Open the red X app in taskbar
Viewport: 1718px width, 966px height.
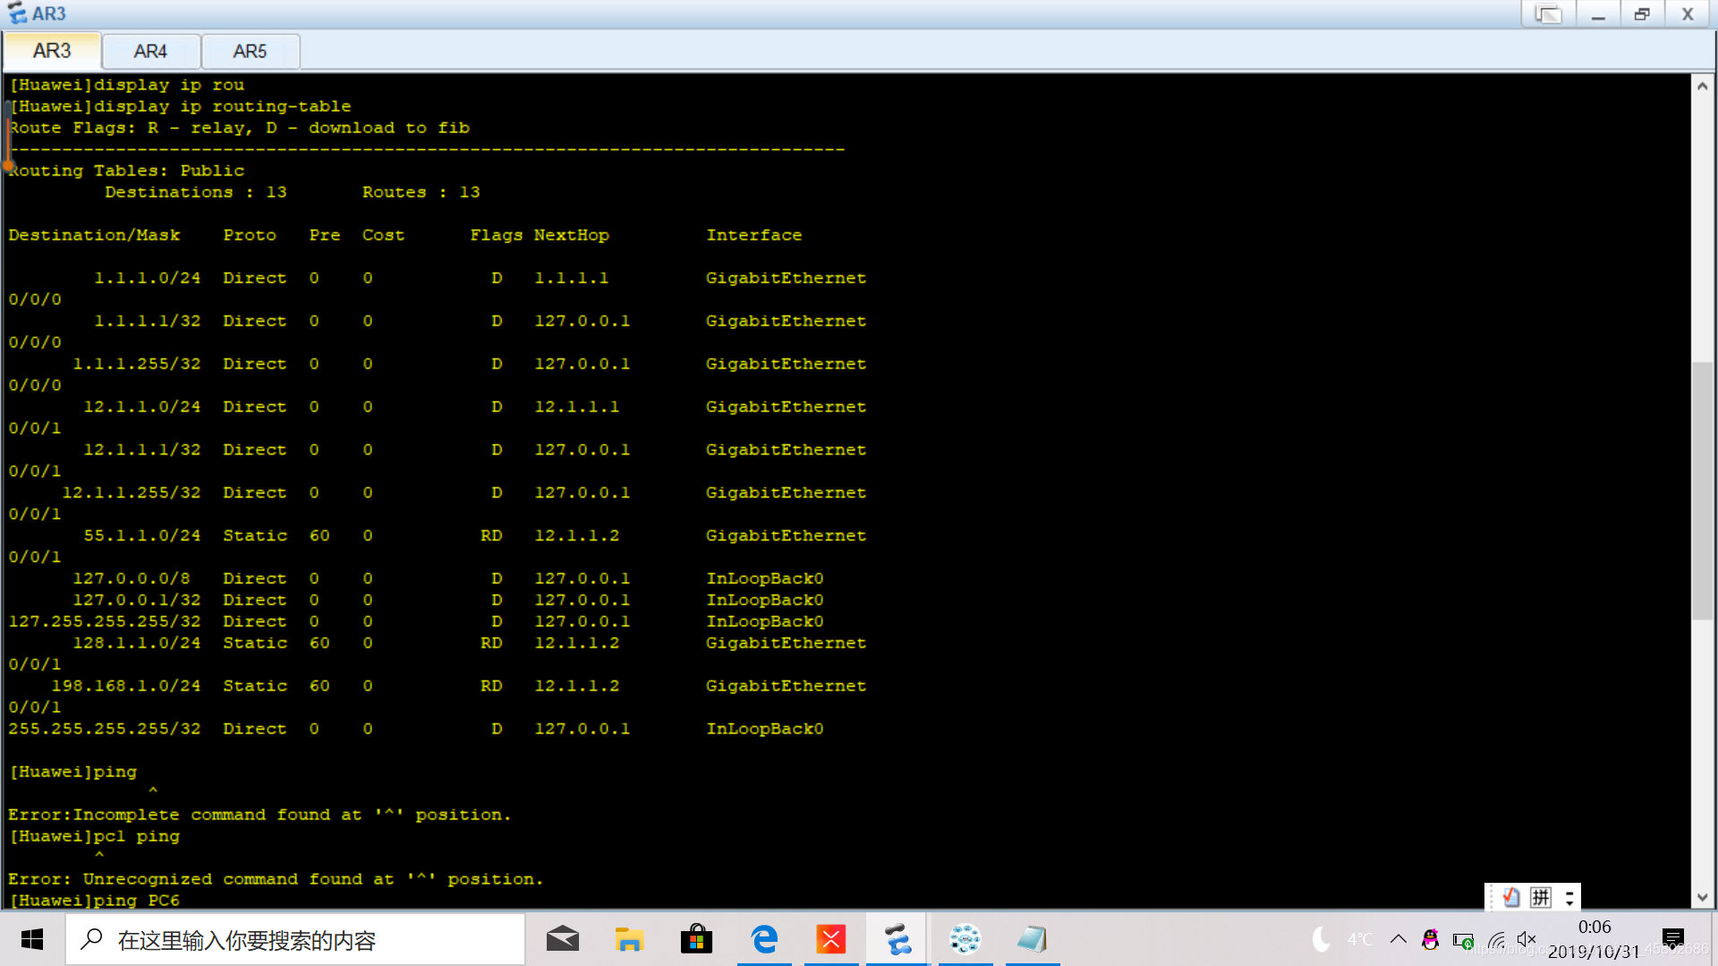click(830, 939)
